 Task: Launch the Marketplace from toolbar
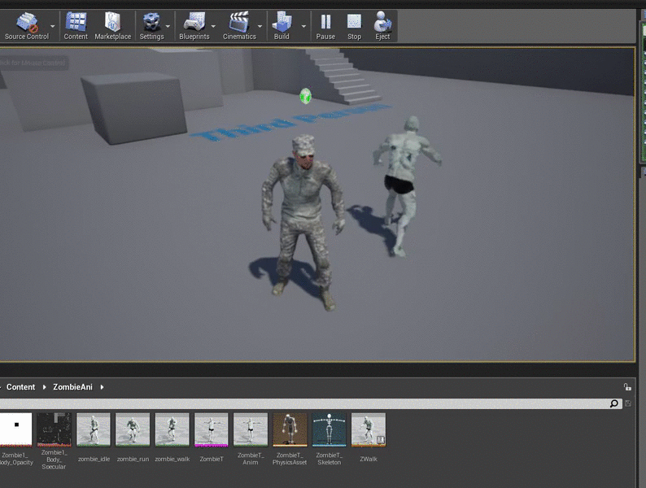[x=112, y=25]
